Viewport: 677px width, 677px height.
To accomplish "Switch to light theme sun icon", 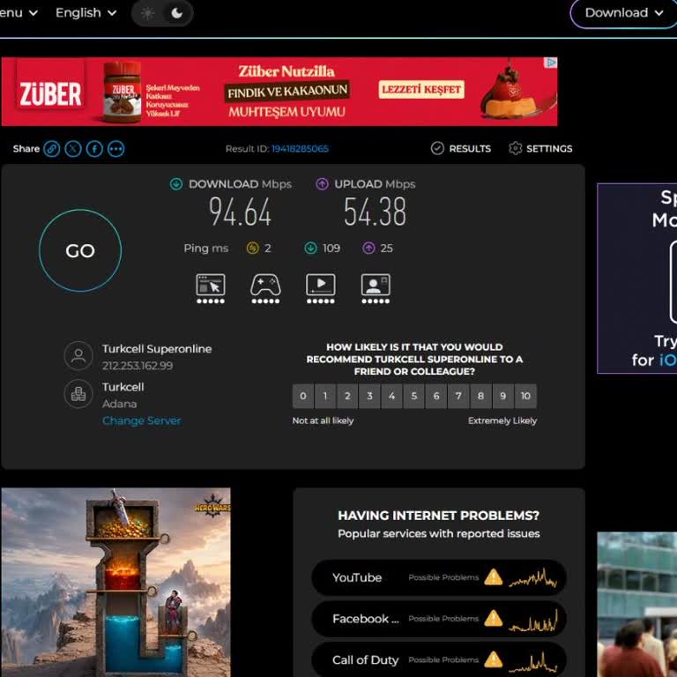I will click(148, 13).
